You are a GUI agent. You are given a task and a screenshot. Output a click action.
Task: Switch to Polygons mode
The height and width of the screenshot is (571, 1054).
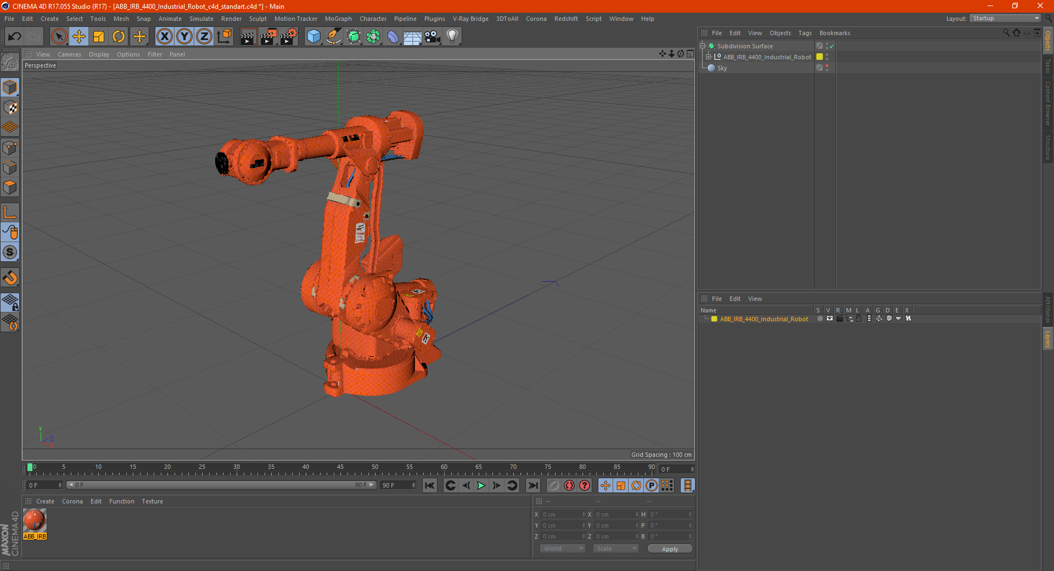[10, 188]
